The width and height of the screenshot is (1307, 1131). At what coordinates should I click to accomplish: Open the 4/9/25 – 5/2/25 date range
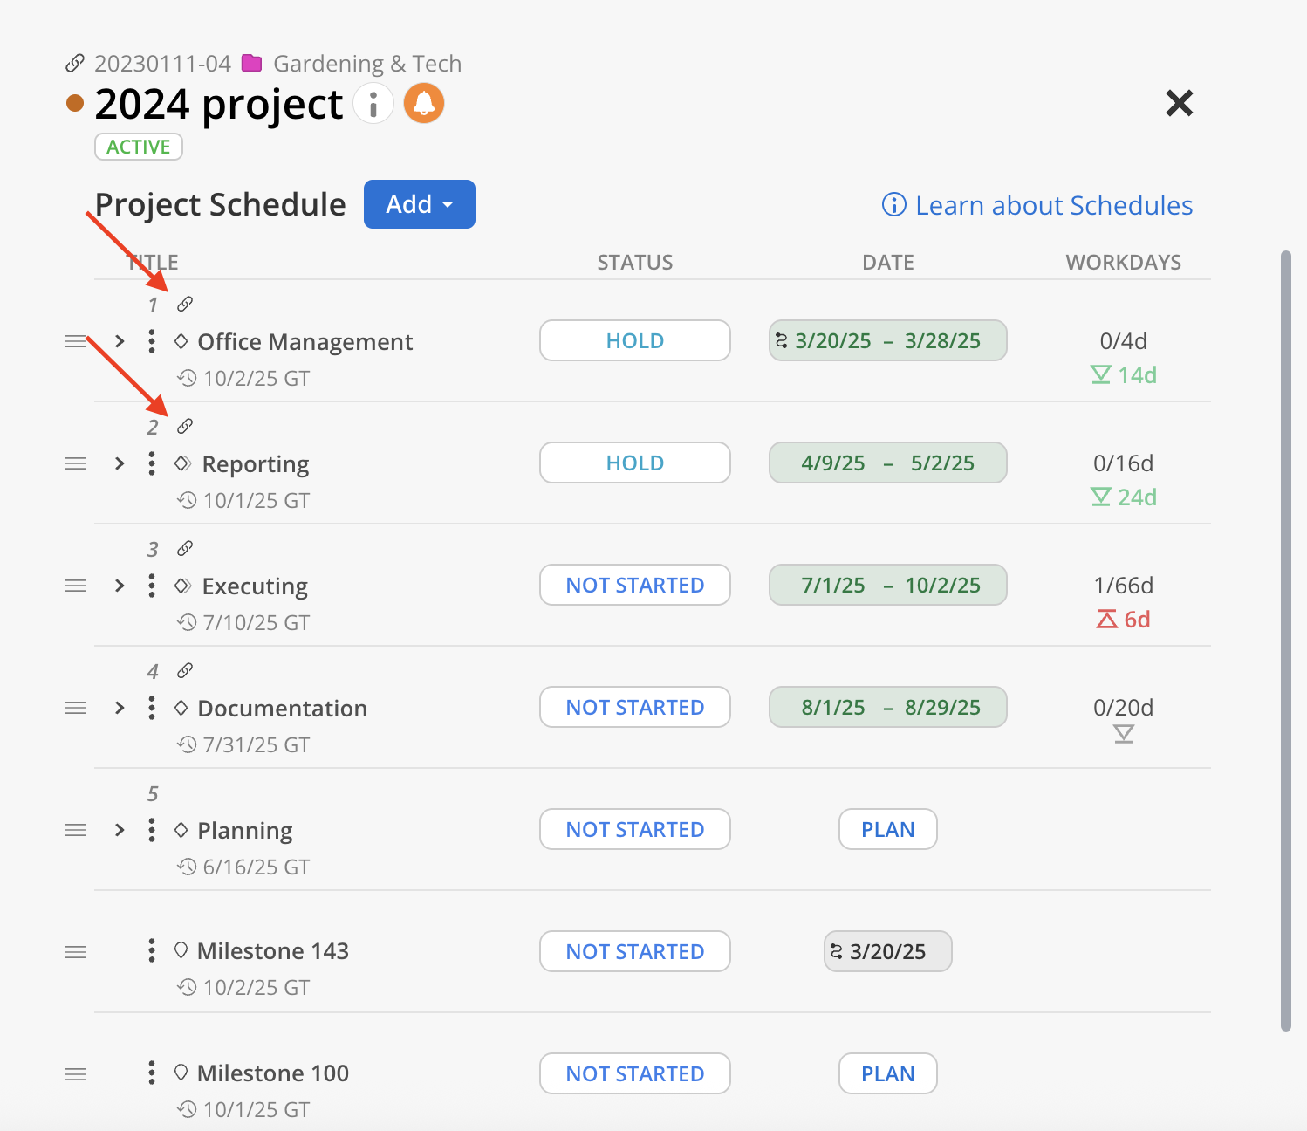coord(887,463)
